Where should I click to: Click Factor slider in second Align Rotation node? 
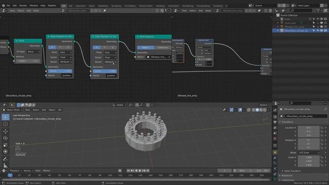pyautogui.click(x=105, y=71)
